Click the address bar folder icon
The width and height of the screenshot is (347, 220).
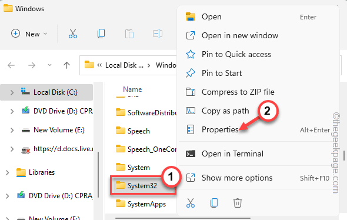89,65
